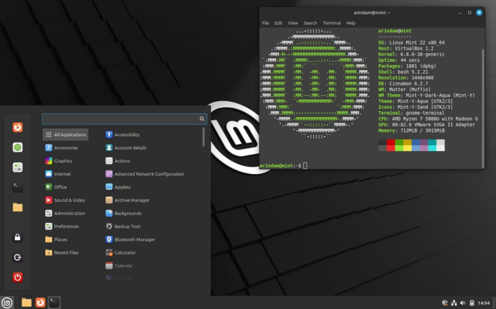This screenshot has height=309, width=496.
Task: Open the Terminal menu in the terminal menubar
Action: coord(332,23)
